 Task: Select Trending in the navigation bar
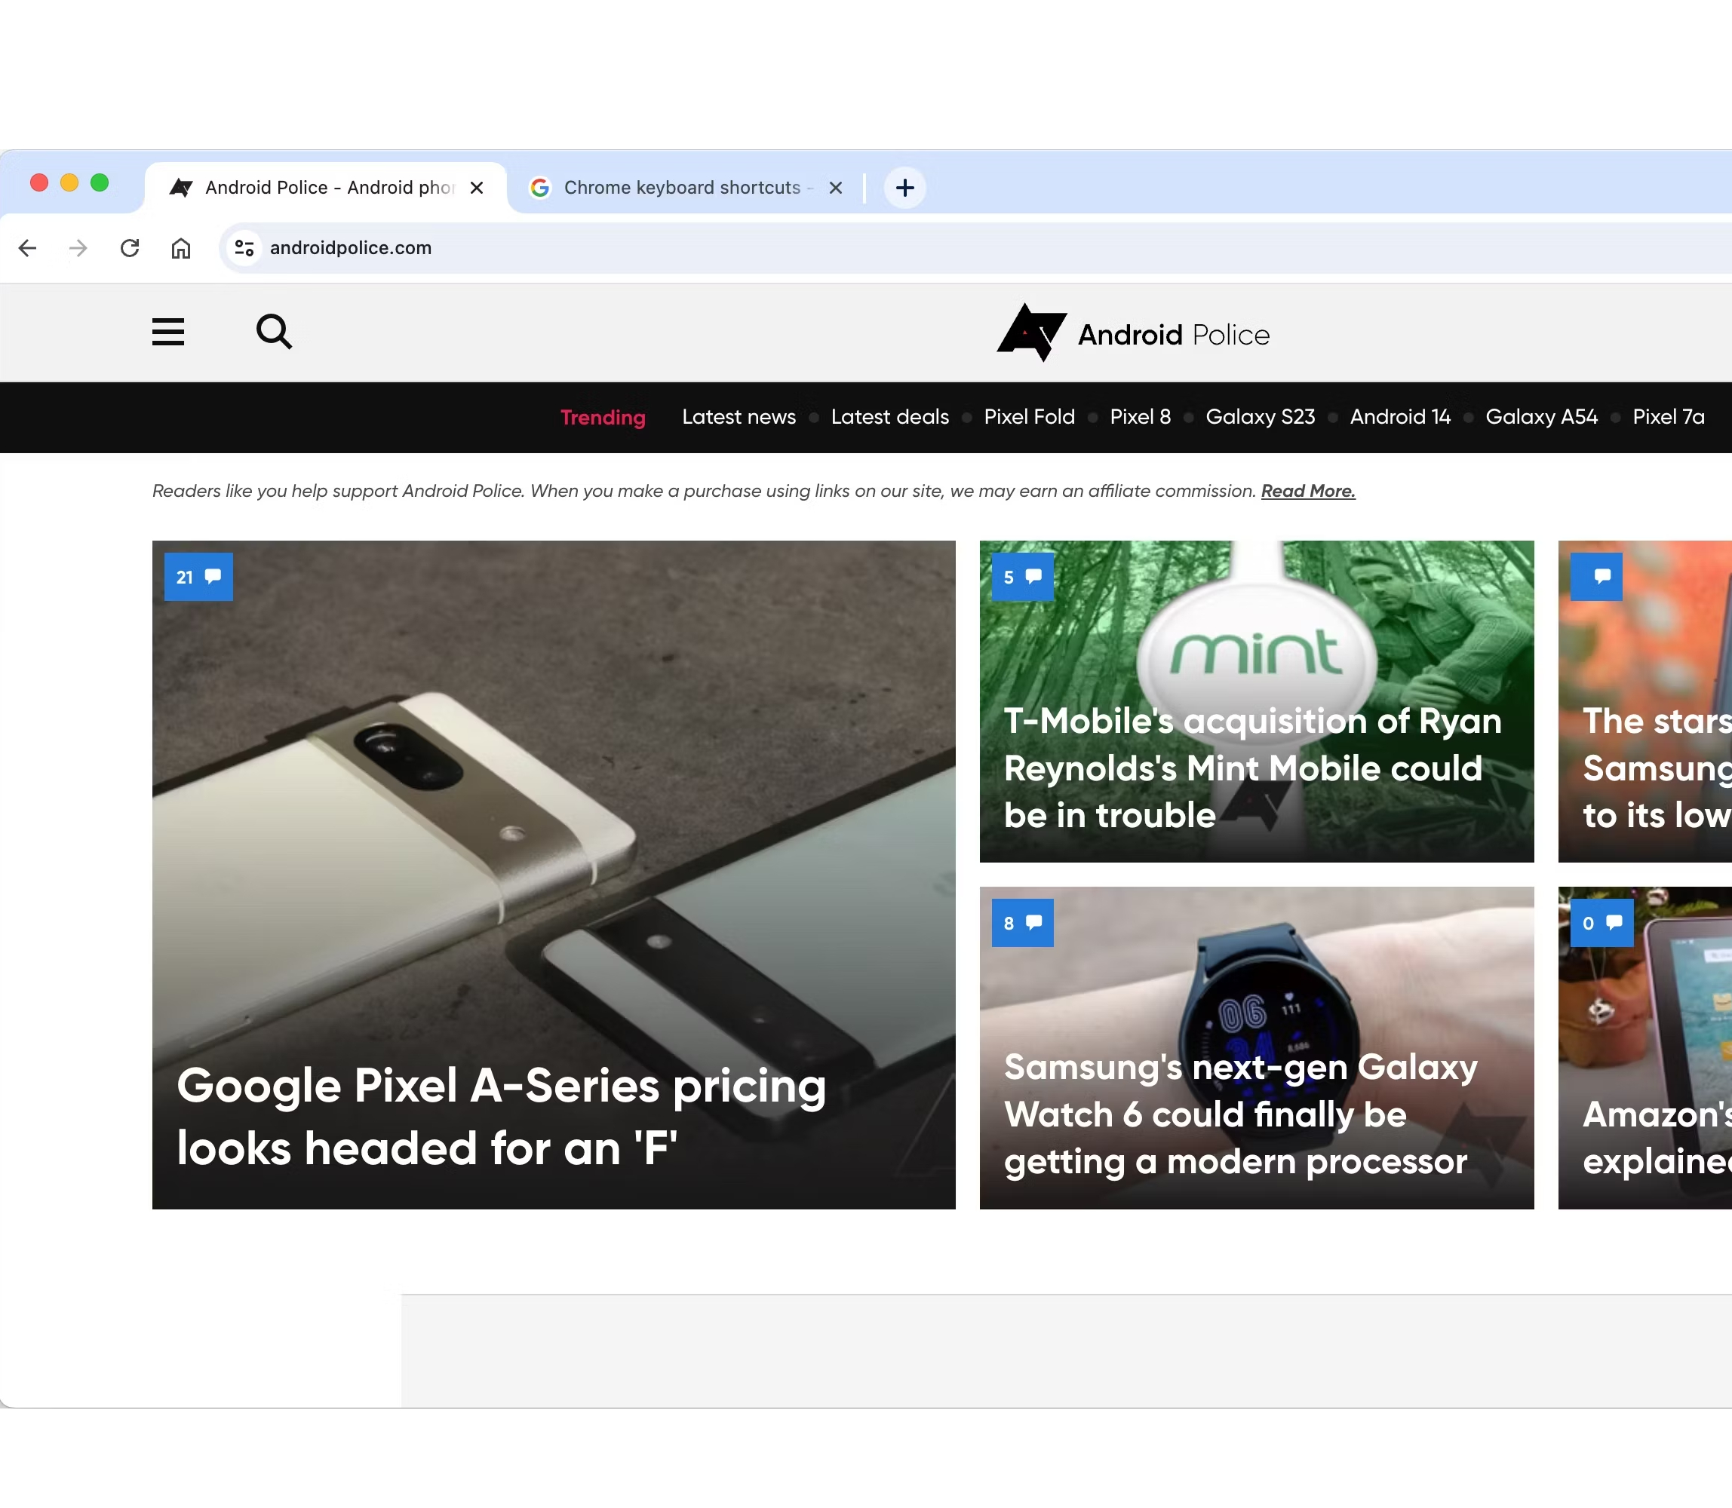[x=603, y=418]
